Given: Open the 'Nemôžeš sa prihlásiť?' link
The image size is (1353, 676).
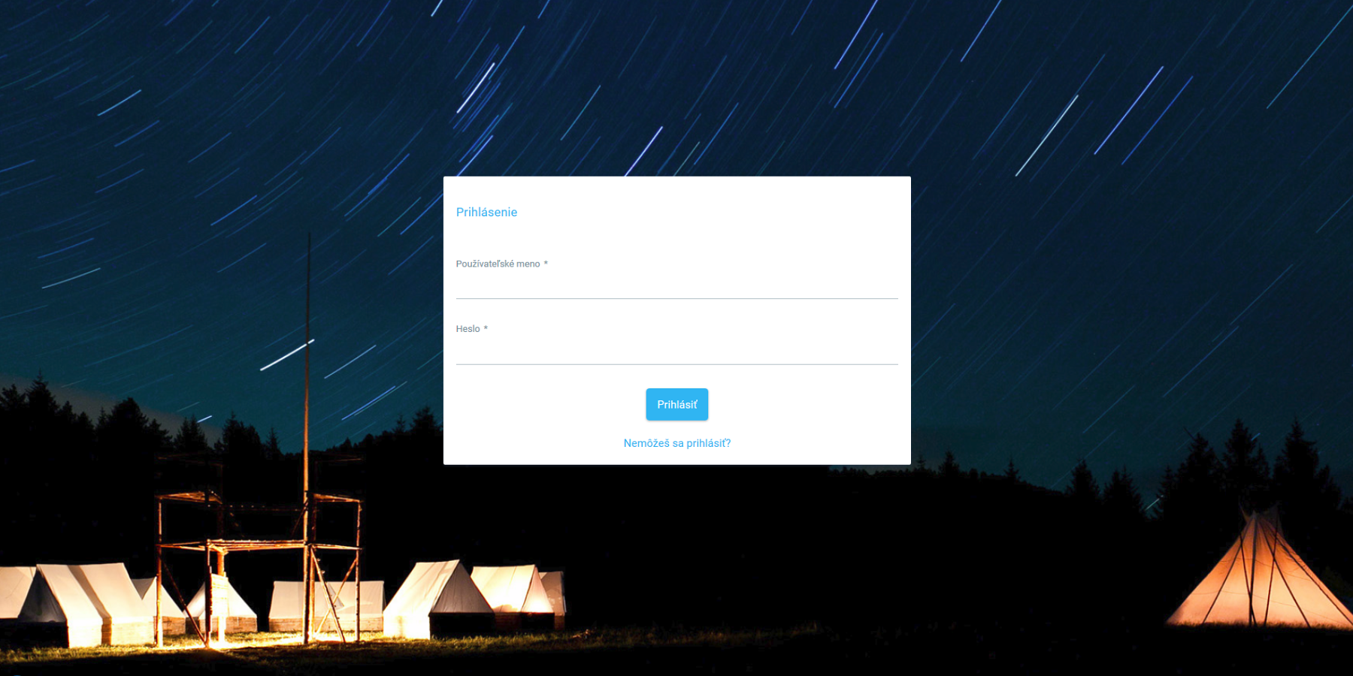Looking at the screenshot, I should 676,443.
